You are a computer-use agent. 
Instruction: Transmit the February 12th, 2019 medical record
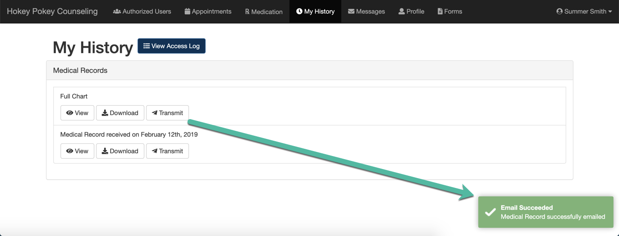tap(167, 151)
